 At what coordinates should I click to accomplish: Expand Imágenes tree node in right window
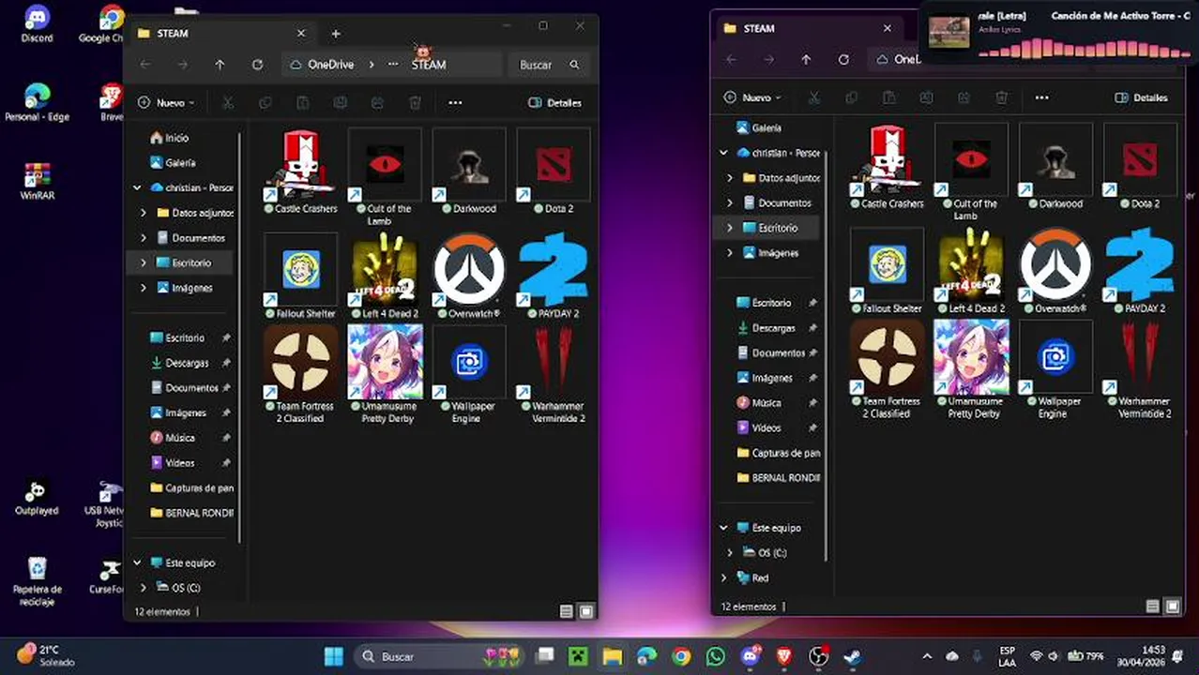pyautogui.click(x=730, y=253)
